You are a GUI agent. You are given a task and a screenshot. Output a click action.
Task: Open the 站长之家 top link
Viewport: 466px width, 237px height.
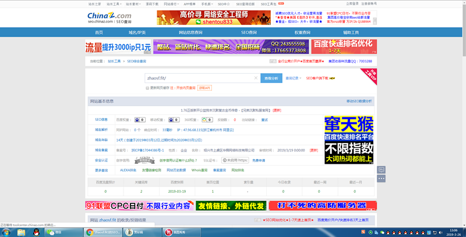(95, 4)
